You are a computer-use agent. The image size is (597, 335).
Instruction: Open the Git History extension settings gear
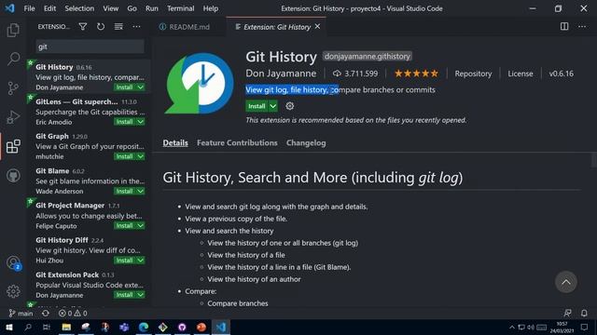tap(290, 106)
